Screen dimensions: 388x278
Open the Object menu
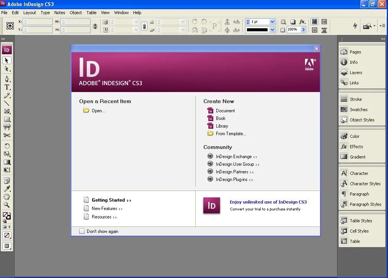pyautogui.click(x=76, y=13)
